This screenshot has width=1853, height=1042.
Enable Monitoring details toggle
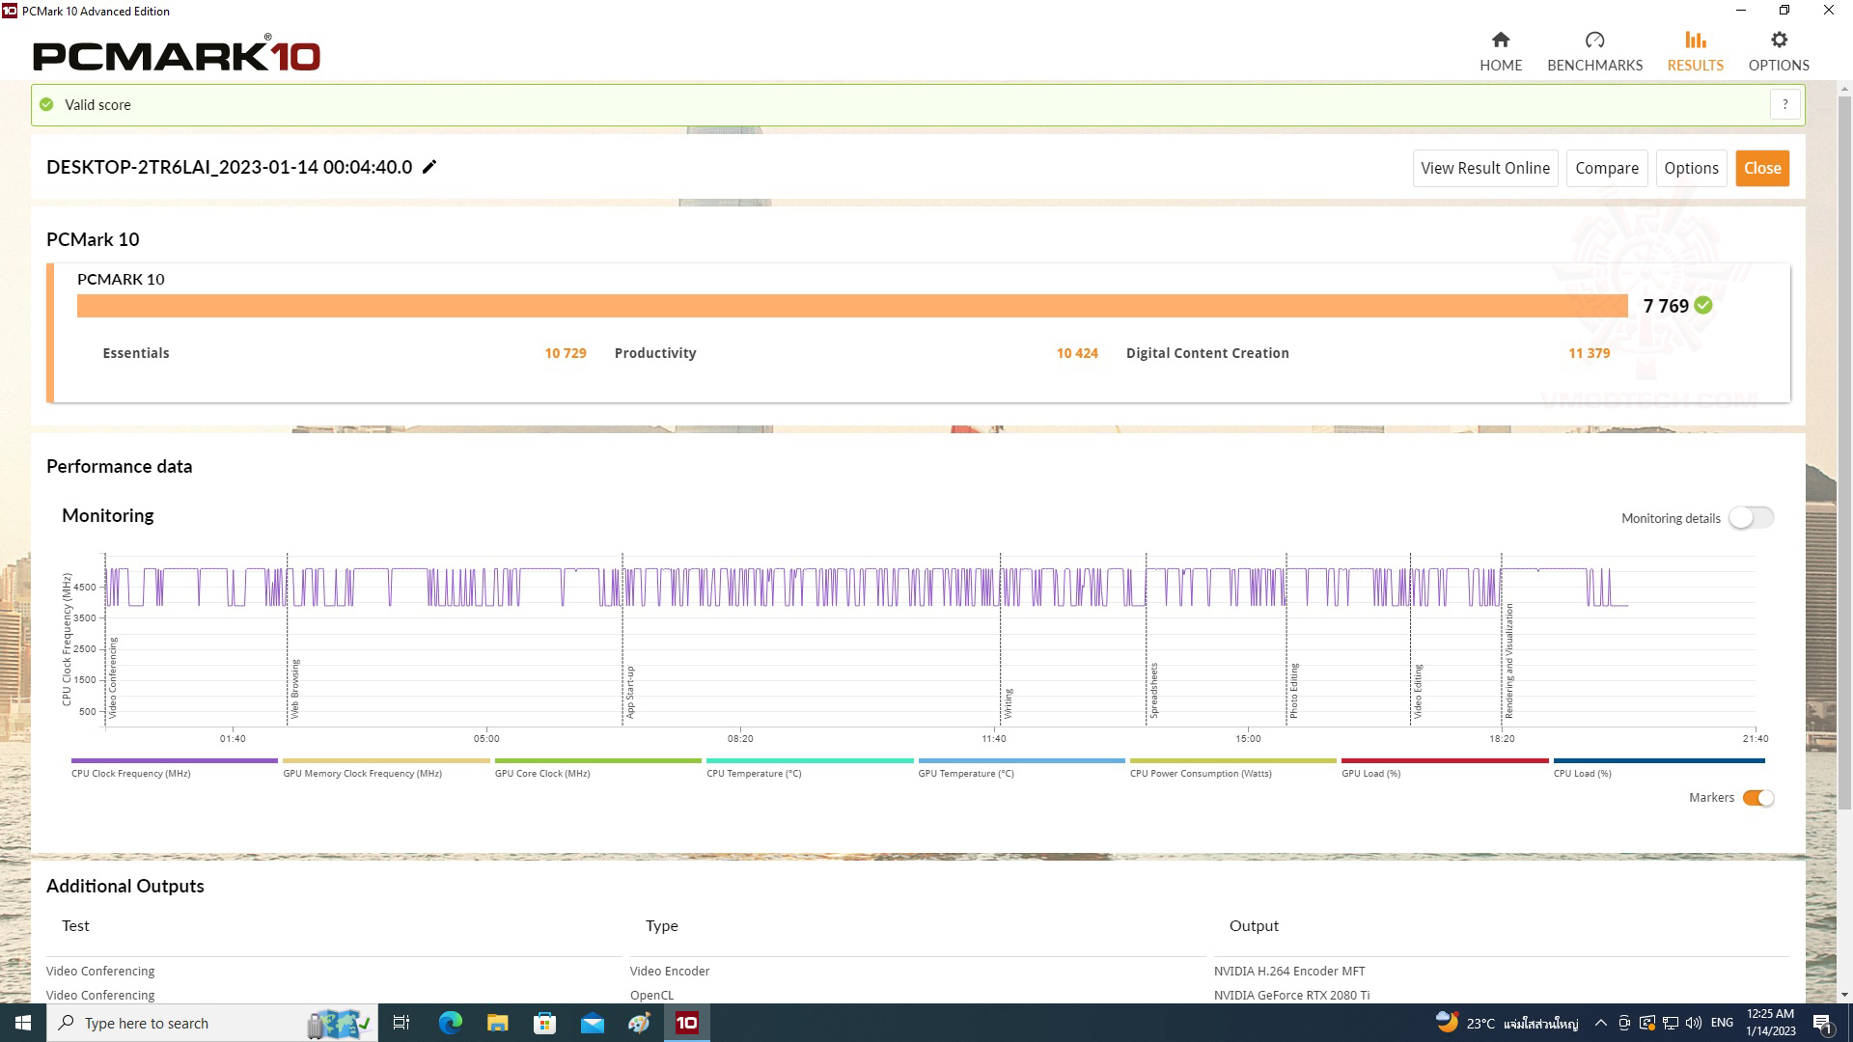[x=1751, y=518]
